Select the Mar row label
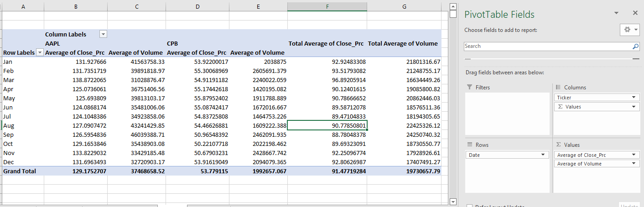 pyautogui.click(x=23, y=80)
